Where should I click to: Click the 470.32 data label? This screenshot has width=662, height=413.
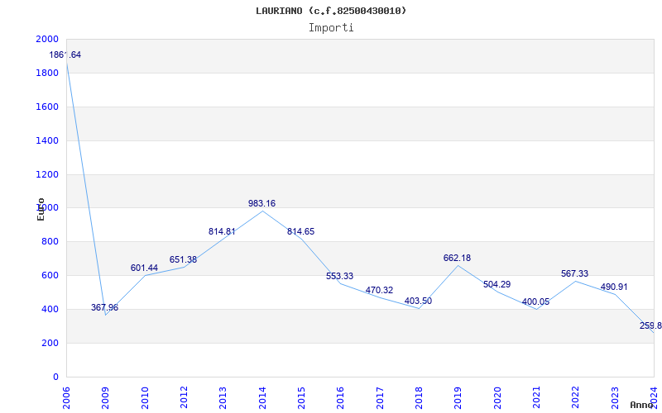tap(379, 290)
